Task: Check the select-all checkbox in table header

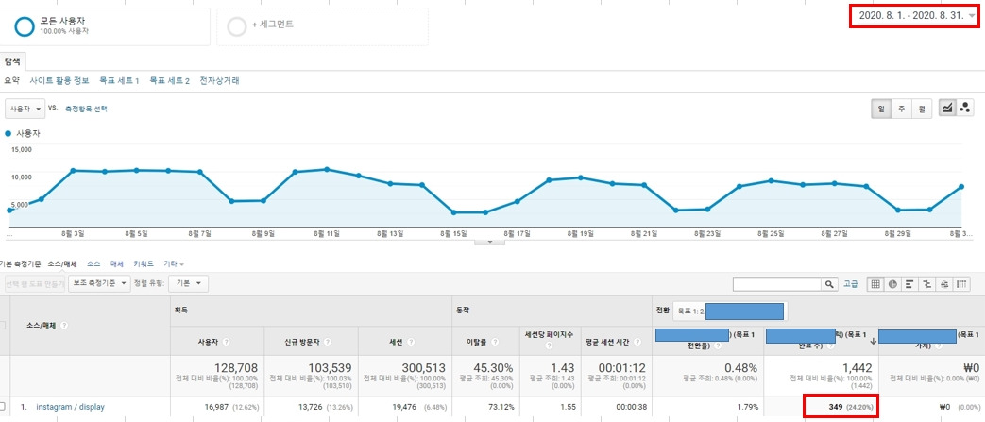Action: pyautogui.click(x=3, y=326)
